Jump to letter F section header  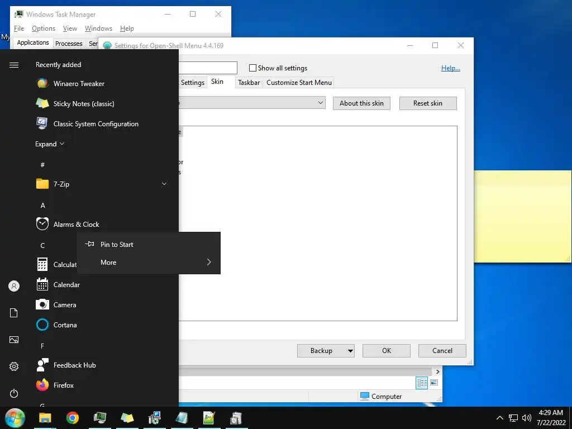[42, 346]
